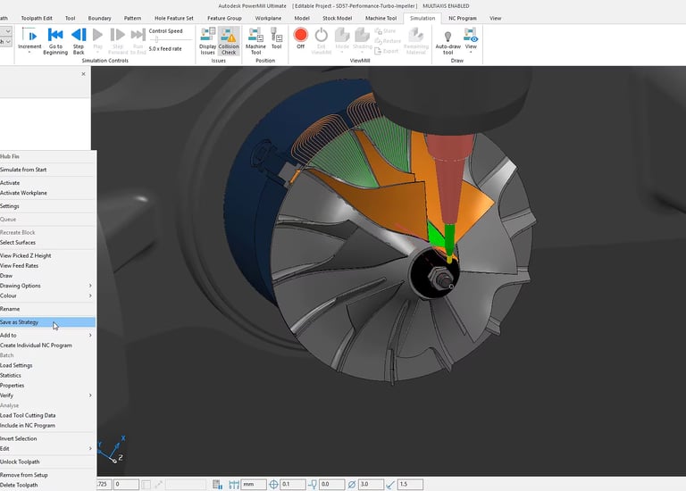Viewport: 686px width, 491px height.
Task: Choose Delete Toolpath
Action: pyautogui.click(x=47, y=485)
